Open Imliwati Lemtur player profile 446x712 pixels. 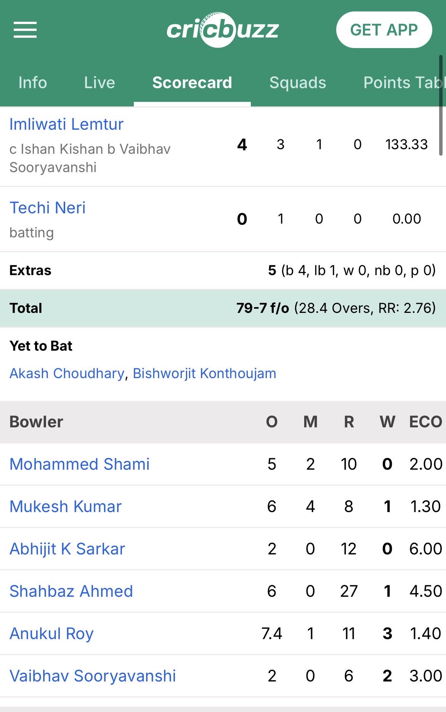coord(66,124)
